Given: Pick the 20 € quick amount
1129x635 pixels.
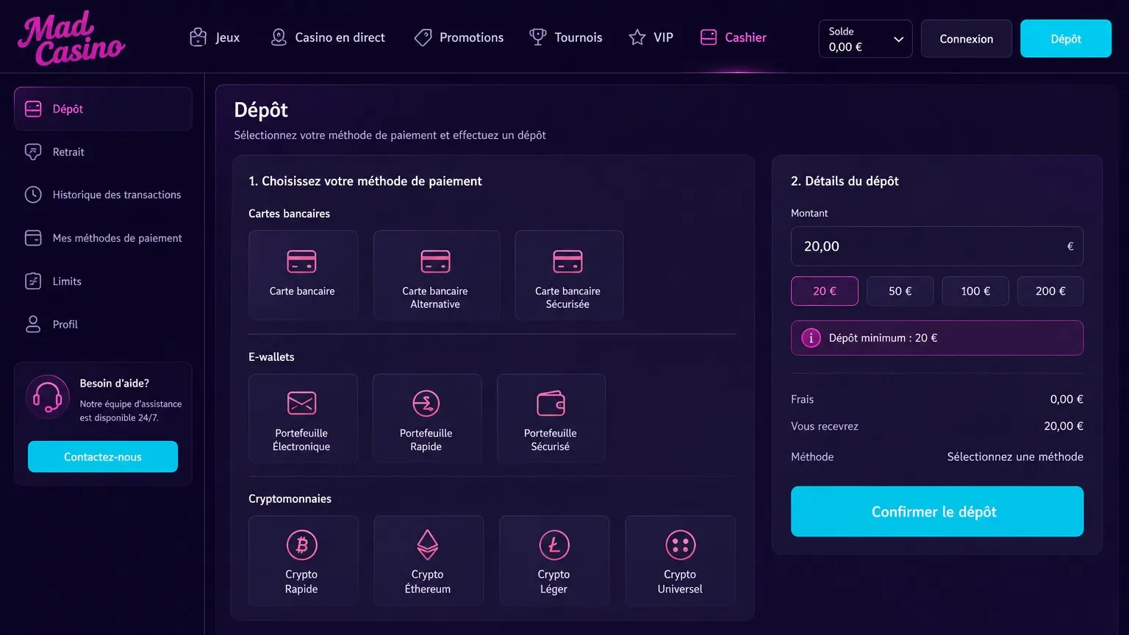Looking at the screenshot, I should (x=825, y=291).
